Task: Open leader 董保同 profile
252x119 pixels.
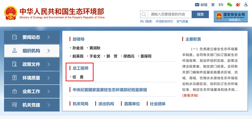Action: coord(146,56)
